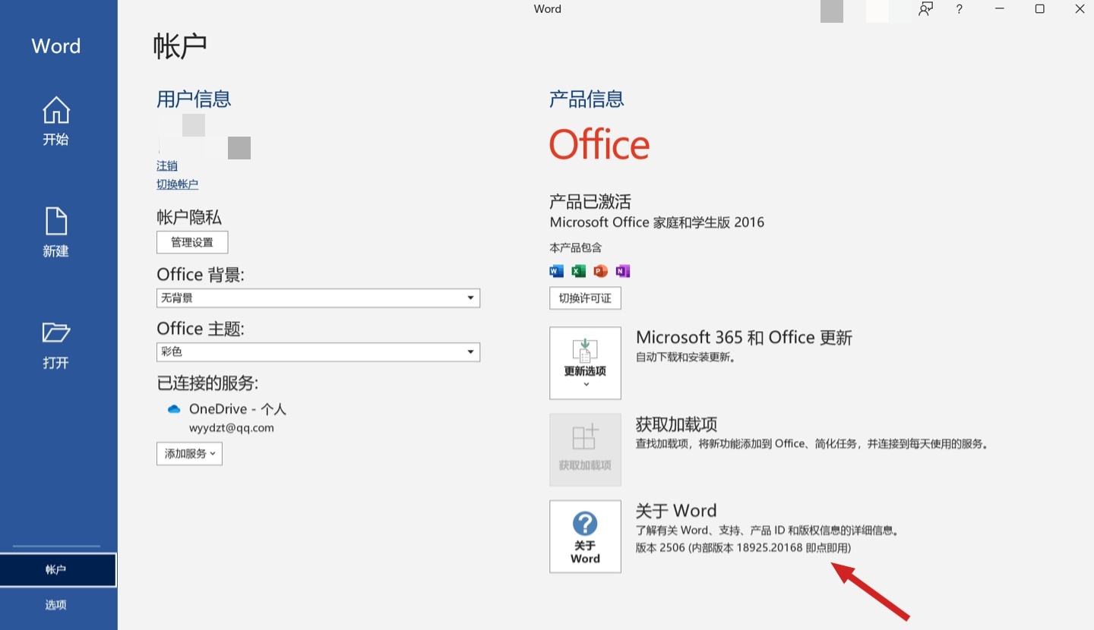This screenshot has width=1094, height=630.
Task: Click the New document (新建) icon
Action: click(x=56, y=222)
